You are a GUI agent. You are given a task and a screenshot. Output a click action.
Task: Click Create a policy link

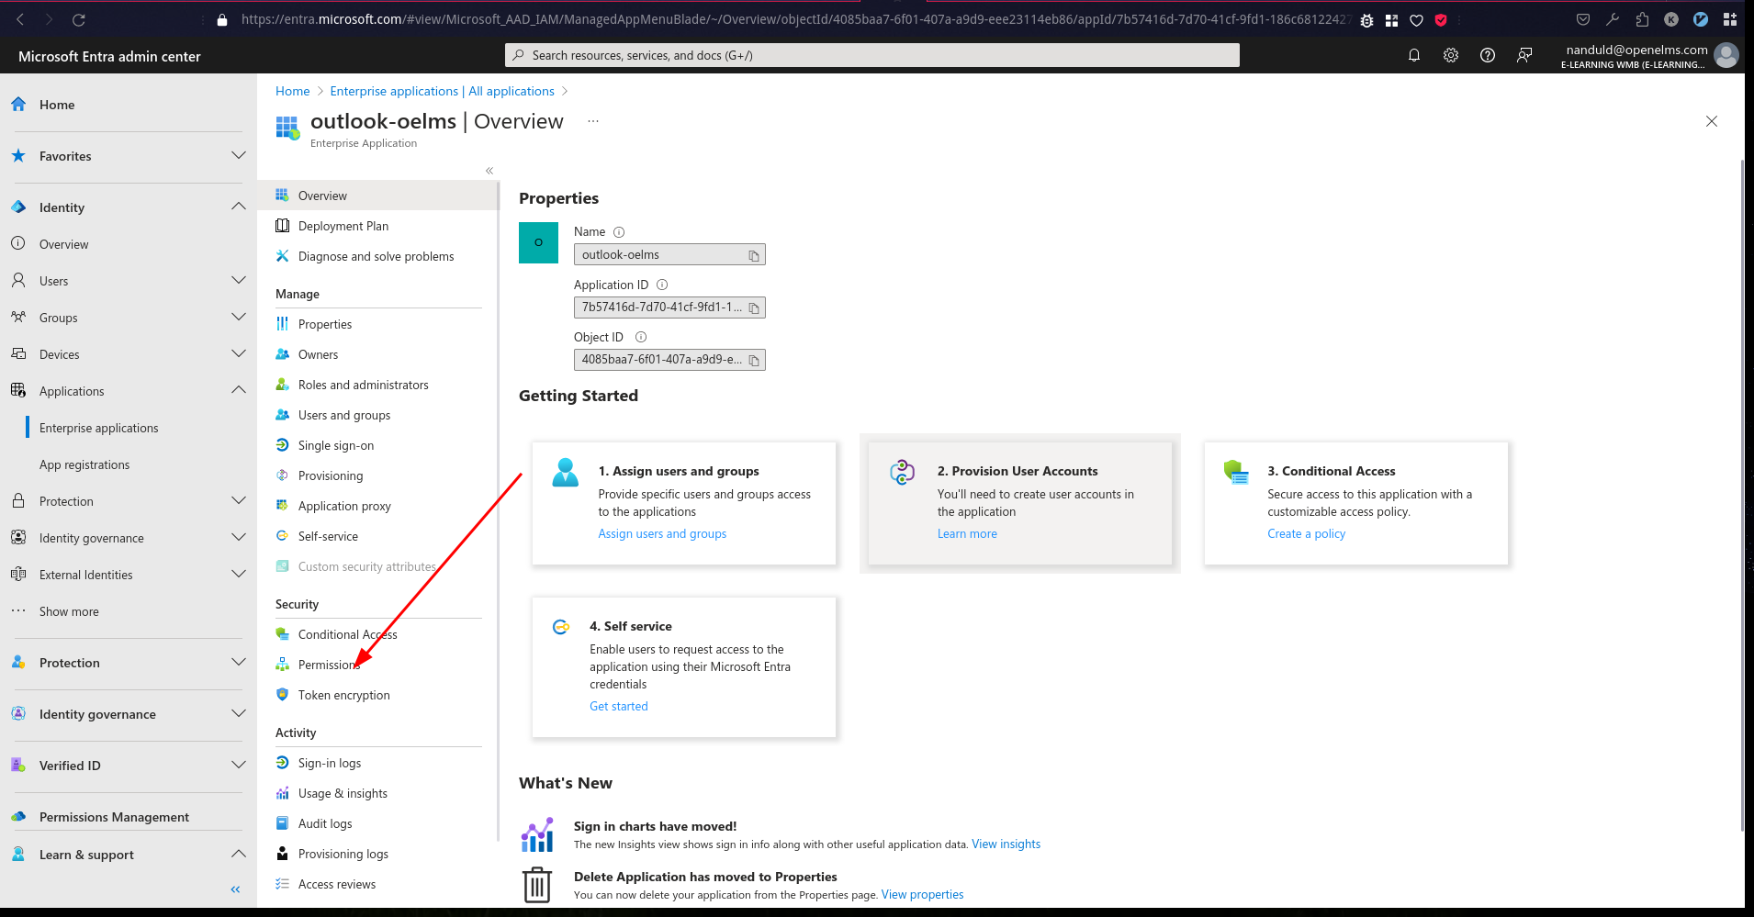point(1306,533)
